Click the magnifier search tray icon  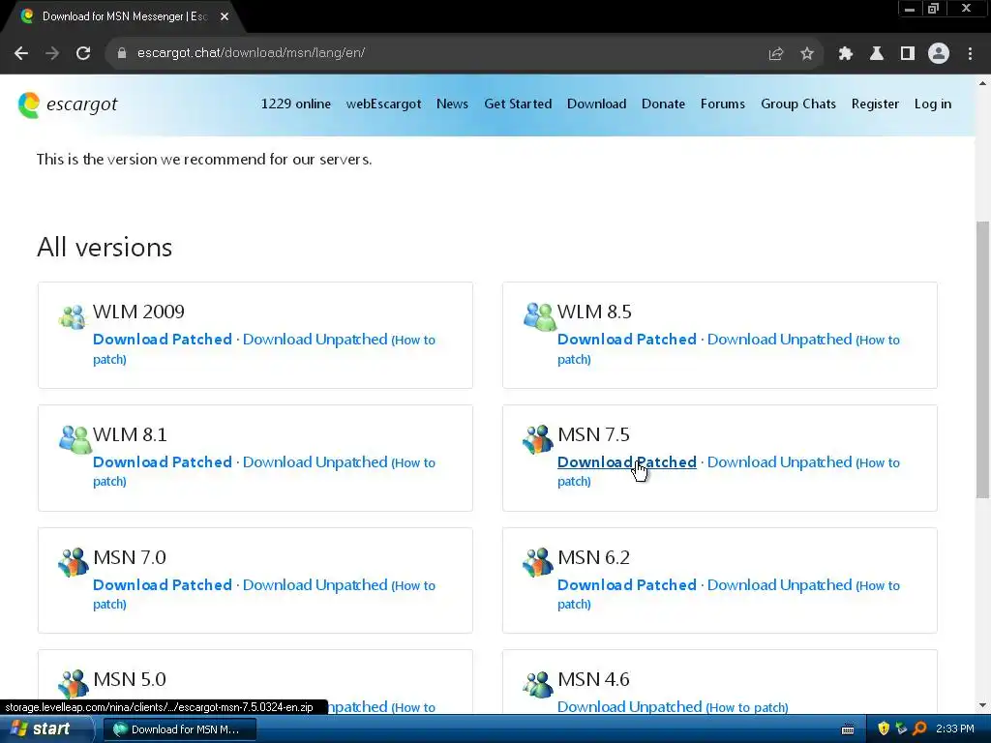pyautogui.click(x=919, y=728)
